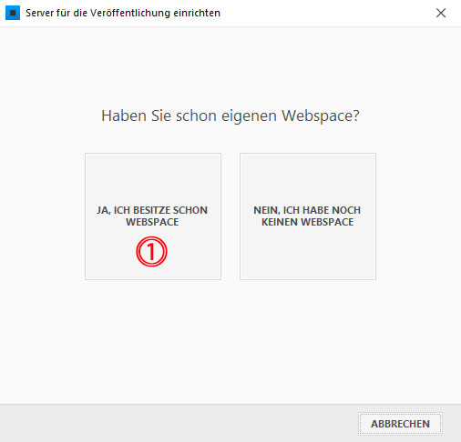This screenshot has width=461, height=442.
Task: Cancel the publishing server setup
Action: (400, 424)
